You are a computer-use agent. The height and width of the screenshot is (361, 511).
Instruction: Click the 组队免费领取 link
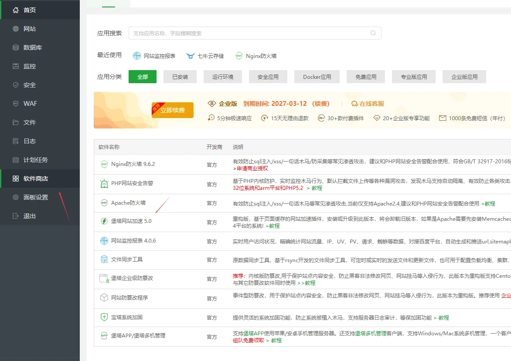pyautogui.click(x=249, y=340)
